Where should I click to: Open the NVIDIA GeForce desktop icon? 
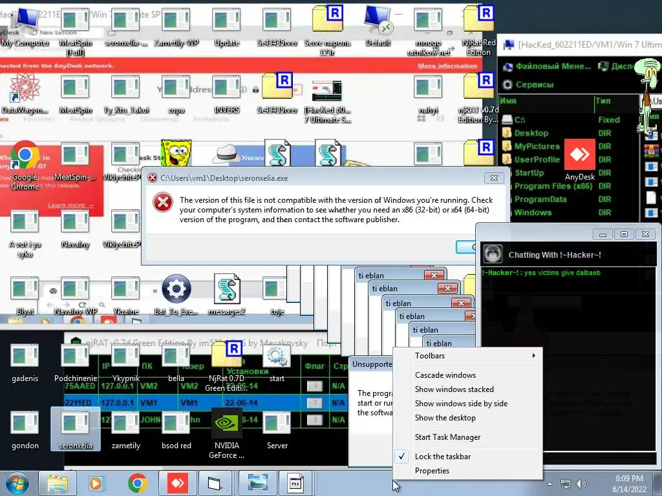[x=227, y=433]
